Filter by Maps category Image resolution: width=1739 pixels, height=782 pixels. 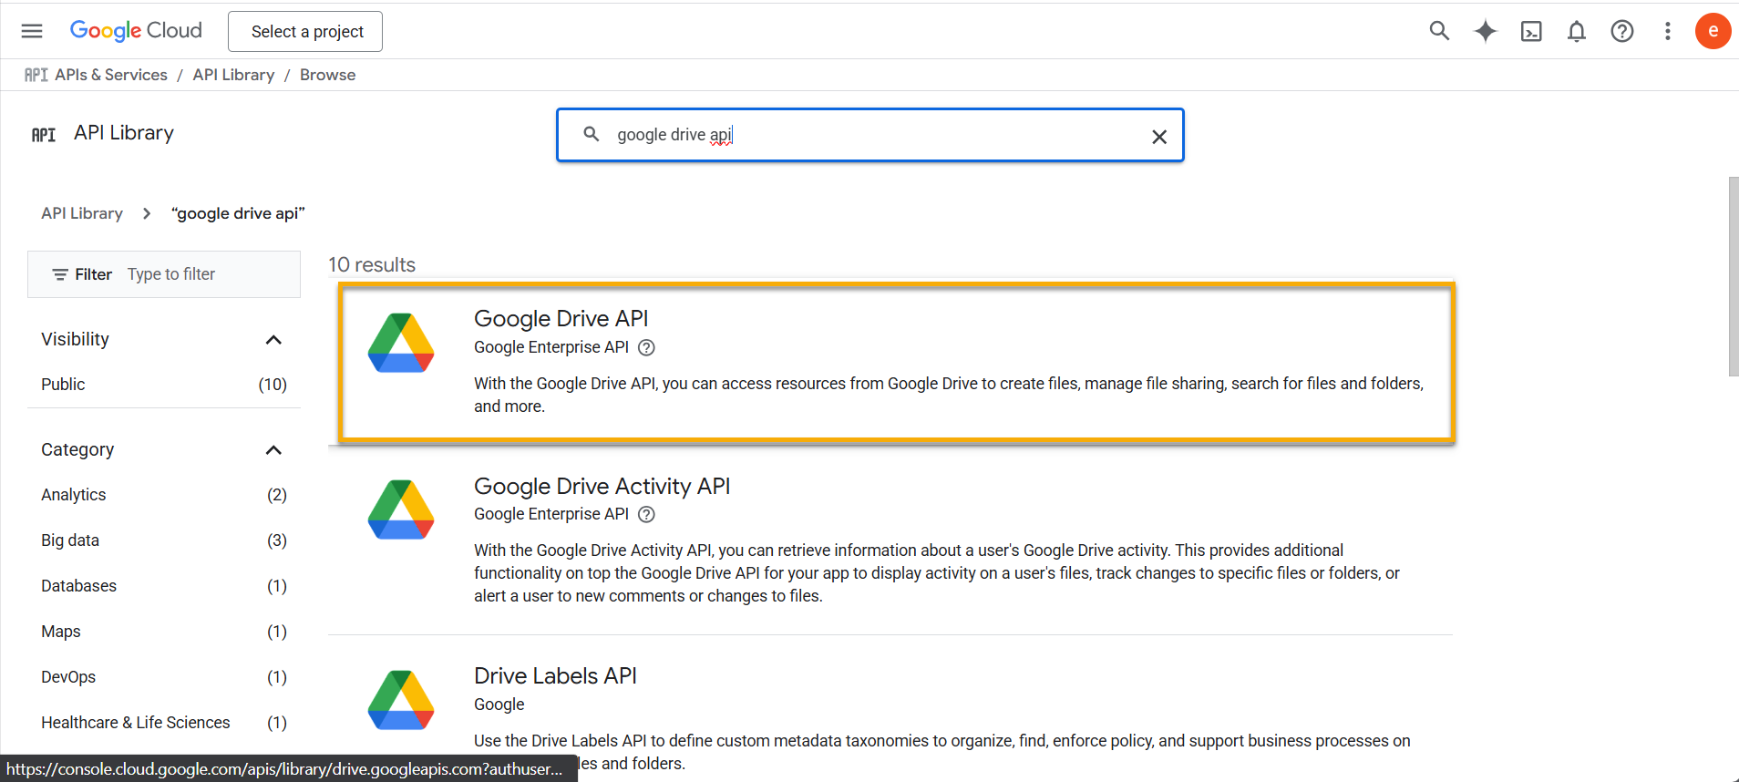click(x=164, y=632)
